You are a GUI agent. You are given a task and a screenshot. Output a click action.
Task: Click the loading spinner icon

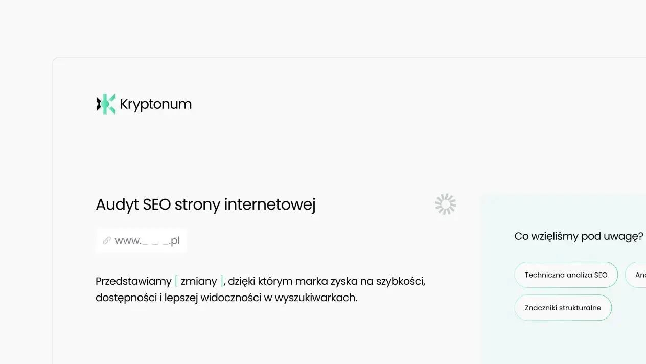click(446, 204)
